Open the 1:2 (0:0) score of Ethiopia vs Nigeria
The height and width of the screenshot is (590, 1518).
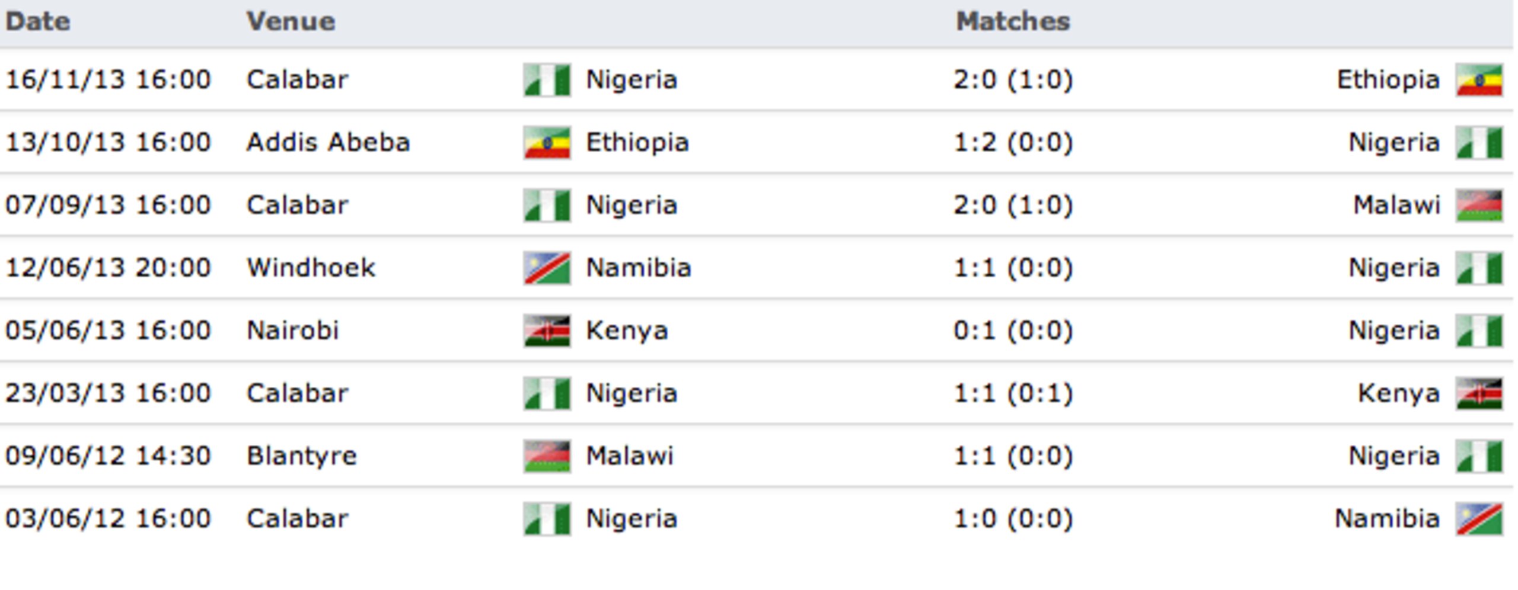1013,143
